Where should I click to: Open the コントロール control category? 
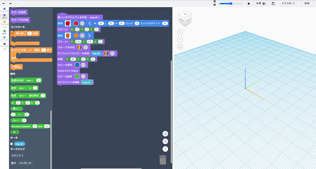(x=5, y=24)
